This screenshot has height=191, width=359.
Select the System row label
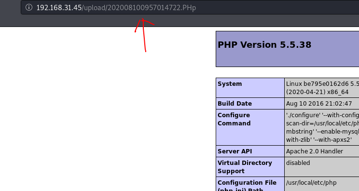tap(230, 84)
